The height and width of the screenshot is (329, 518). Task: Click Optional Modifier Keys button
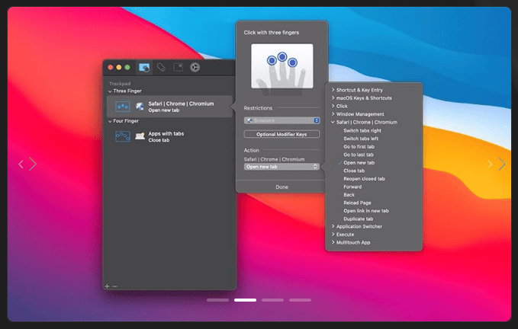(282, 134)
